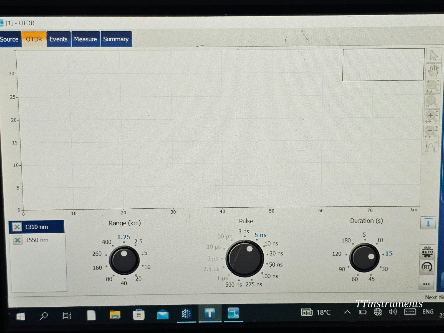Zoom out with the minus magnifier

click(431, 132)
